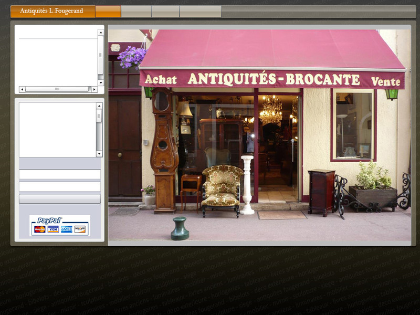
Task: Open the widest gray navigation tab
Action: tap(200, 11)
